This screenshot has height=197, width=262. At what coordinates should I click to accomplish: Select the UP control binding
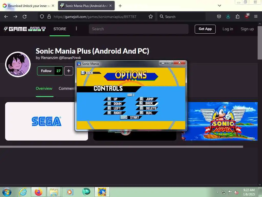pyautogui.click(x=114, y=99)
